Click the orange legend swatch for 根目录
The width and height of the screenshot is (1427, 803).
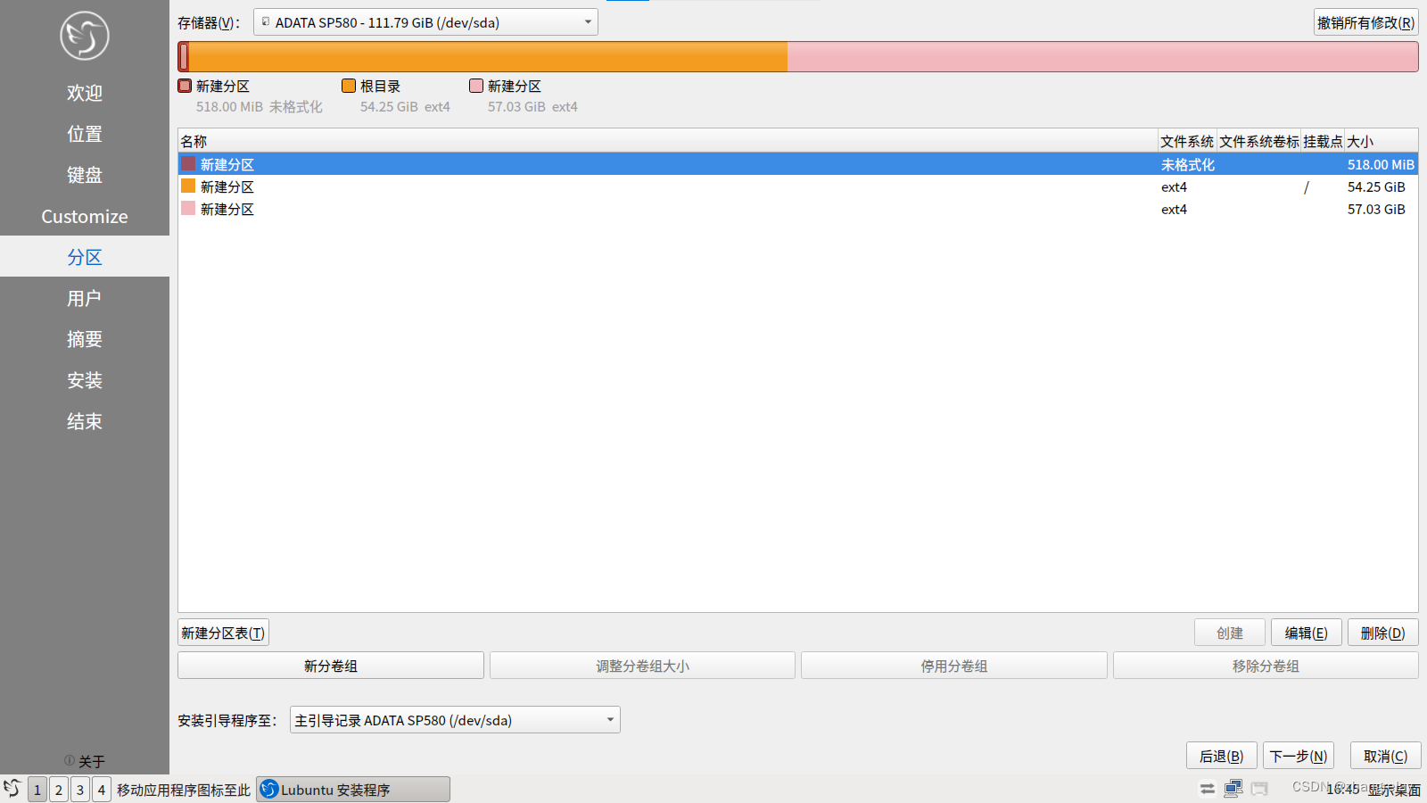[349, 86]
